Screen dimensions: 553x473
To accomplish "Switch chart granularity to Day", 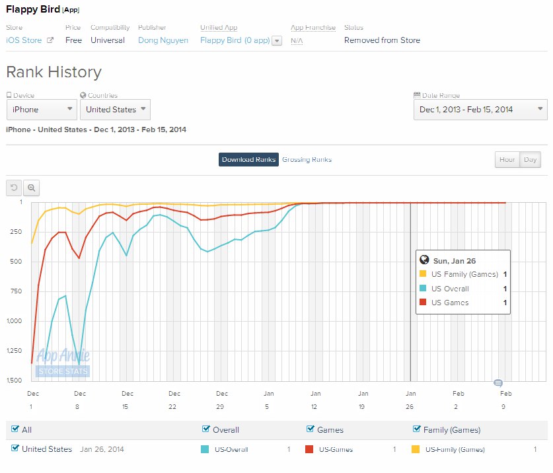I will pyautogui.click(x=530, y=159).
